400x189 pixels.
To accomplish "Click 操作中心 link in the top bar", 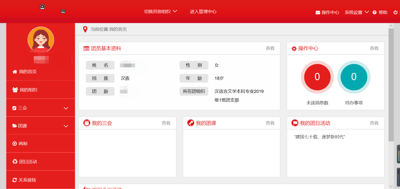I will [x=331, y=12].
